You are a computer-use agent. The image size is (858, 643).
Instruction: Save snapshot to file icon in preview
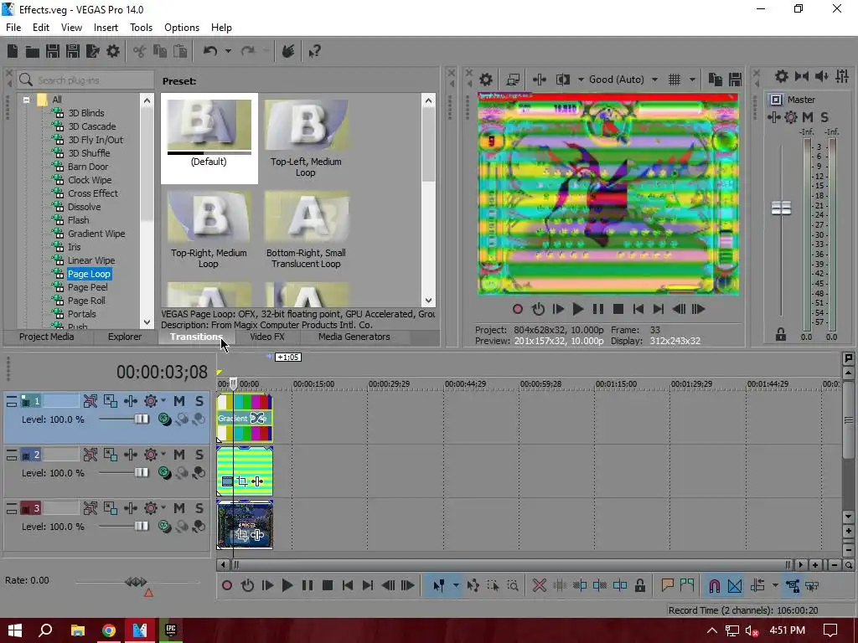point(735,80)
